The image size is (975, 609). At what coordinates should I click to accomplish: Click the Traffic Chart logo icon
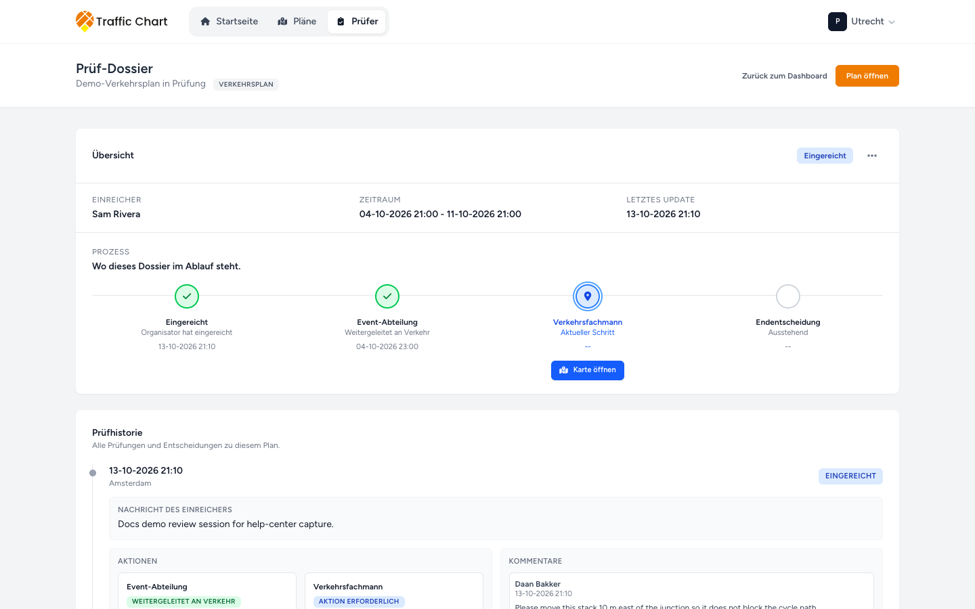click(85, 21)
